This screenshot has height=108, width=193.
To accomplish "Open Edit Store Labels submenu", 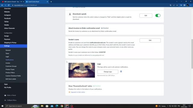I will [11, 79].
